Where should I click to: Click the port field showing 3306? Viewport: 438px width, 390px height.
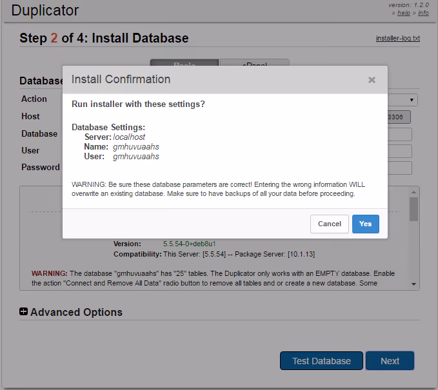399,117
